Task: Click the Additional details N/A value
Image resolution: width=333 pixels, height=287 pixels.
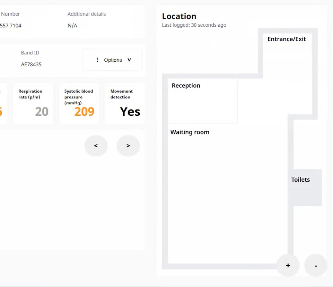Action: [72, 26]
